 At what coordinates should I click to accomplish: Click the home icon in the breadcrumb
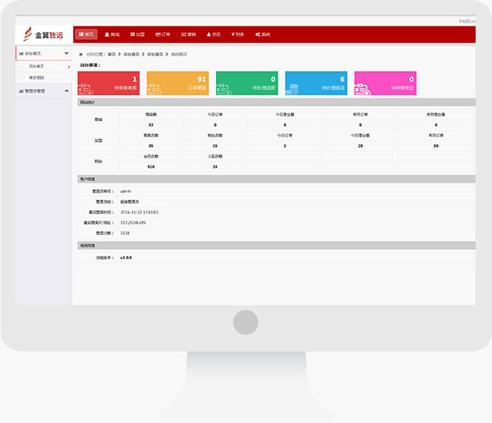(x=81, y=55)
